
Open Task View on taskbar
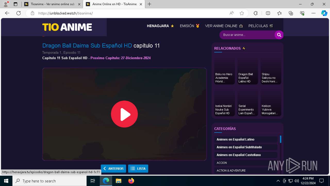[93, 181]
